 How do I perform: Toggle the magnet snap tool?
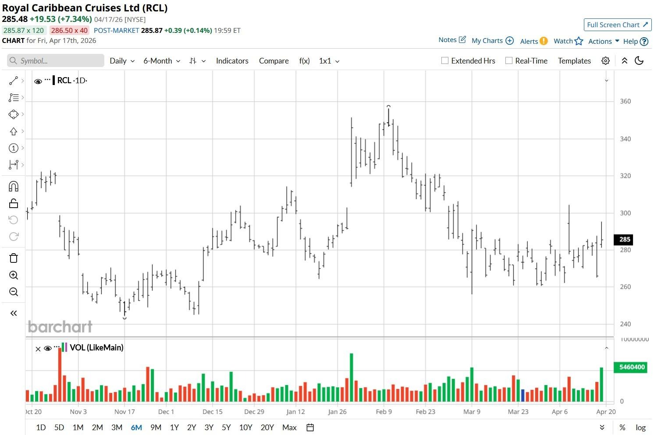pyautogui.click(x=14, y=187)
